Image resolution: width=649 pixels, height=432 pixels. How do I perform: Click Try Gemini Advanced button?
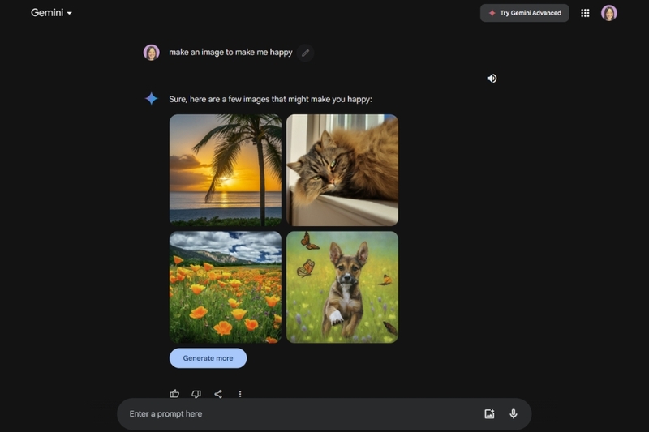tap(524, 13)
